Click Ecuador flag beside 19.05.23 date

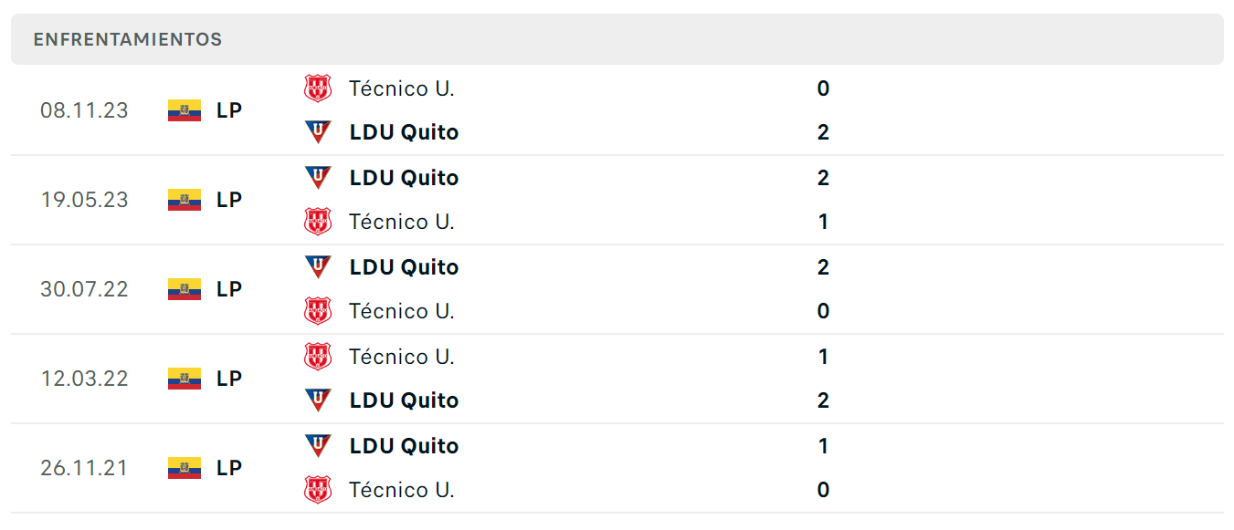click(185, 200)
